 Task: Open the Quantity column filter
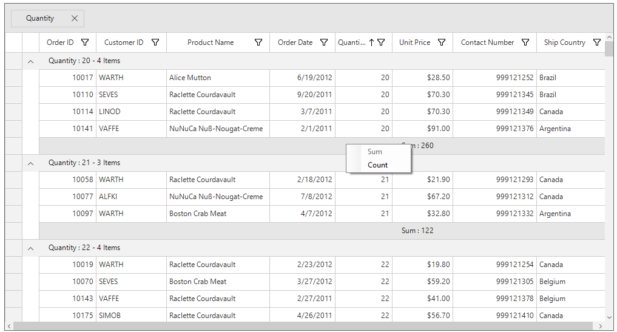pos(381,42)
